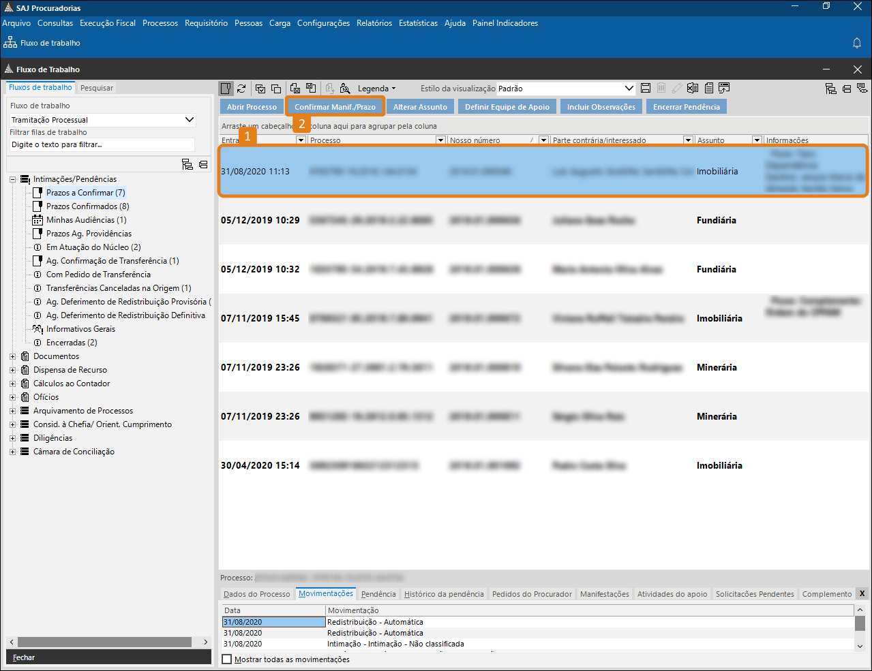Click the select-all checkmark icon in toolbar
This screenshot has height=671, width=872.
260,89
